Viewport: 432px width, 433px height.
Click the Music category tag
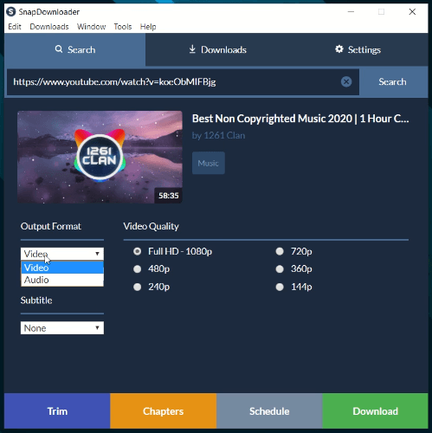[209, 163]
